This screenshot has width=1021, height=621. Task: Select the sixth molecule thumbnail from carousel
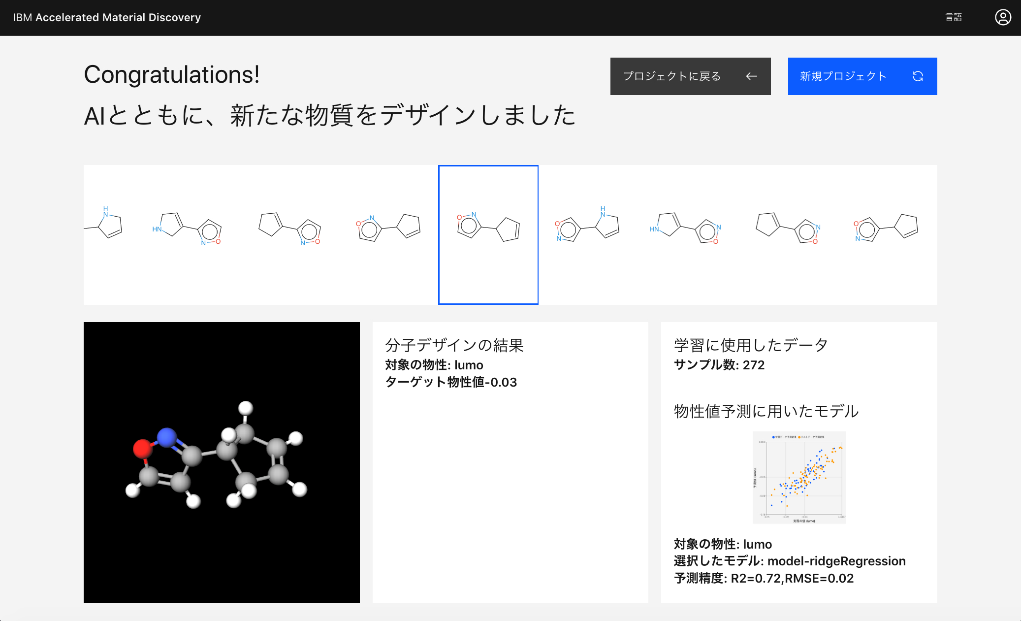pos(587,234)
